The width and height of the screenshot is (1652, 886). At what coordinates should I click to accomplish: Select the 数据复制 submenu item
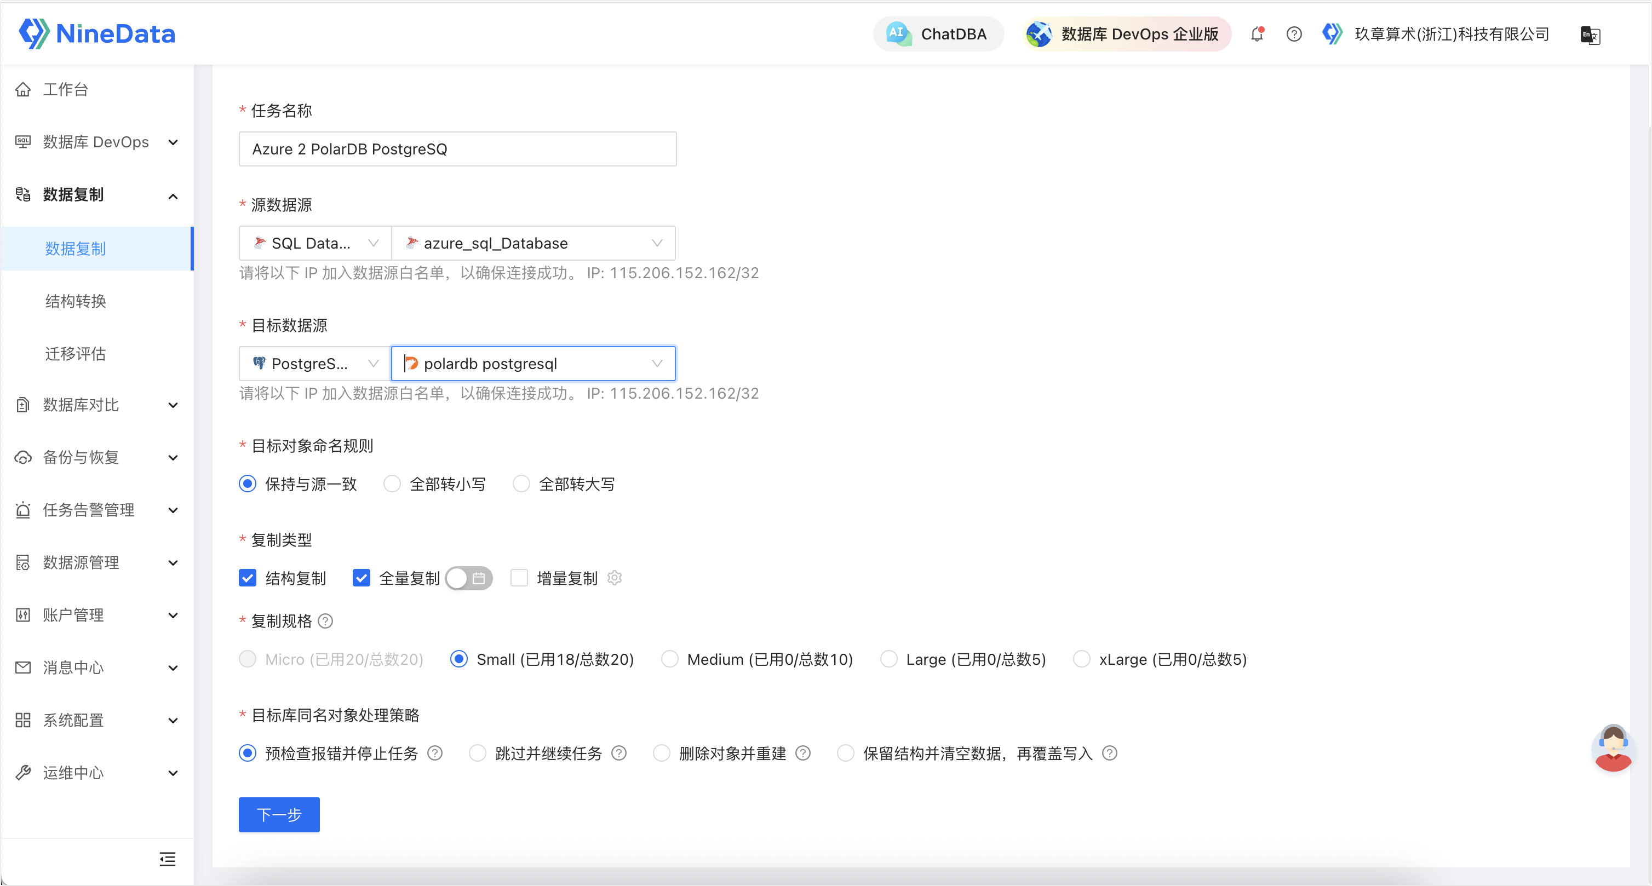pos(97,249)
